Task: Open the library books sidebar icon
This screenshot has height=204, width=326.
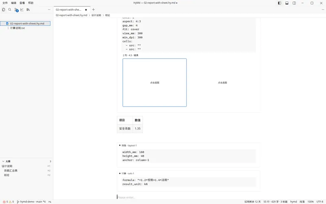Action: pos(28,9)
